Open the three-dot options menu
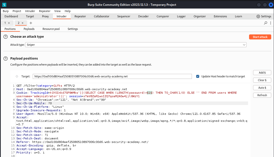 tap(270, 23)
